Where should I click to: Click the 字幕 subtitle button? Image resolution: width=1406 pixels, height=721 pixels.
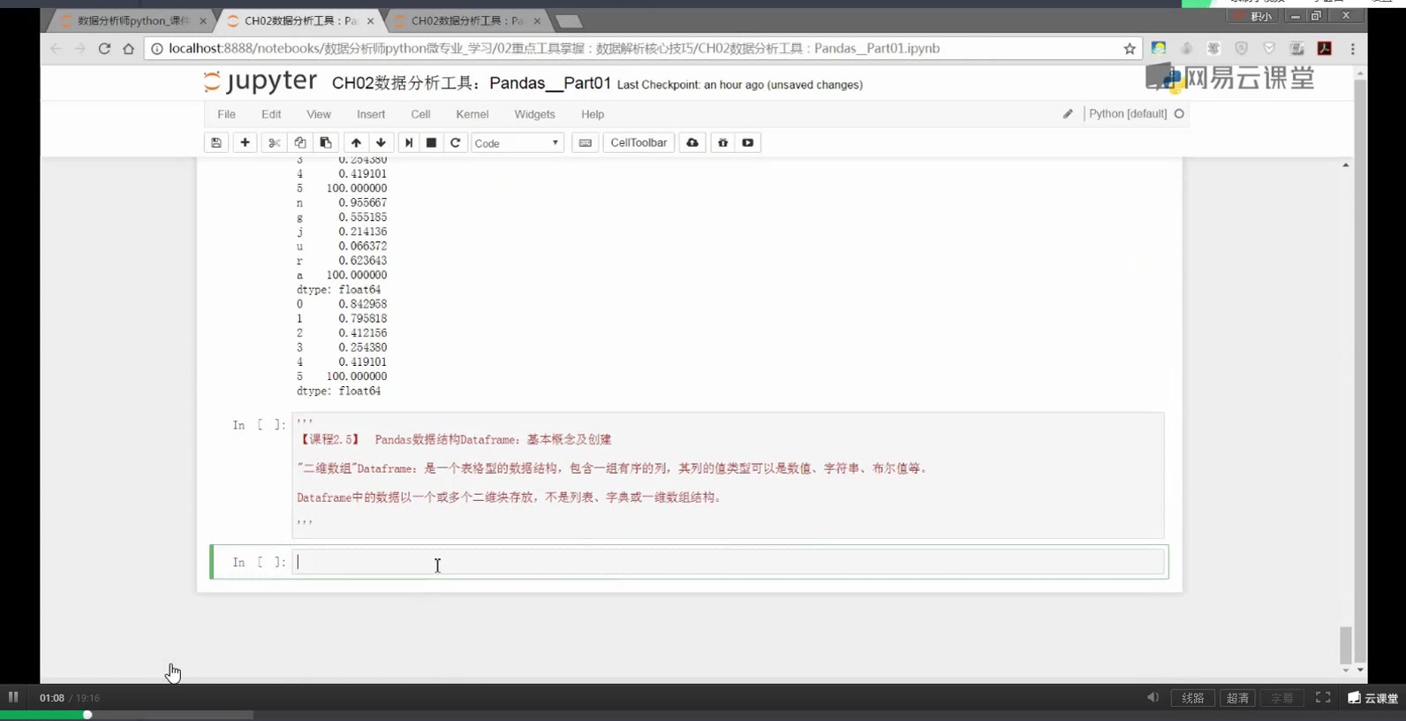pos(1281,698)
